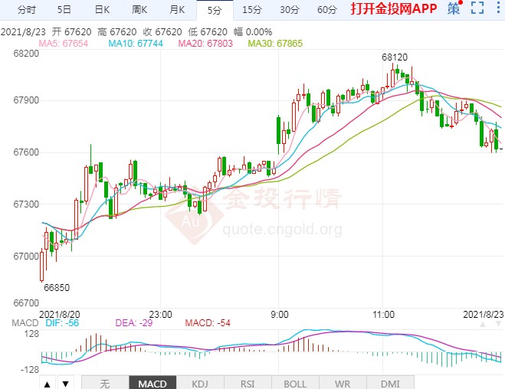This screenshot has width=505, height=389.
Task: Toggle fullscreen chart view
Action: pos(477,8)
